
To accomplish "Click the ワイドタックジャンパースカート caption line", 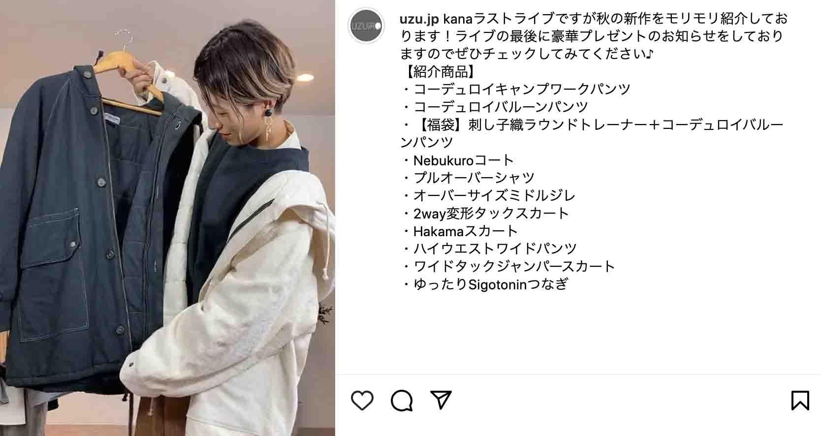I will 509,267.
